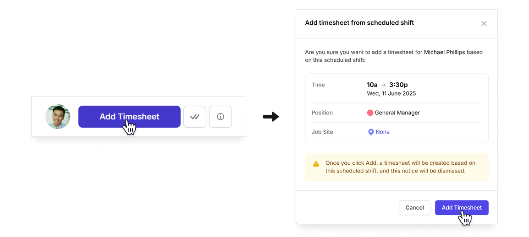Screen dimensions: 529x237
Task: Click the Wed, 11 June 2025 date
Action: (391, 94)
